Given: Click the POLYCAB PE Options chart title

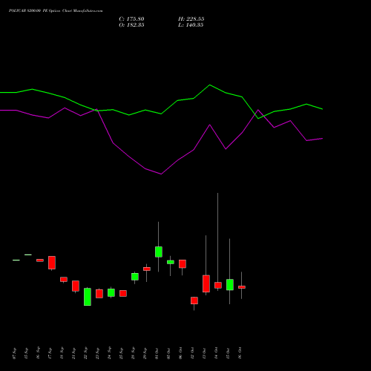Looking at the screenshot, I should [56, 11].
